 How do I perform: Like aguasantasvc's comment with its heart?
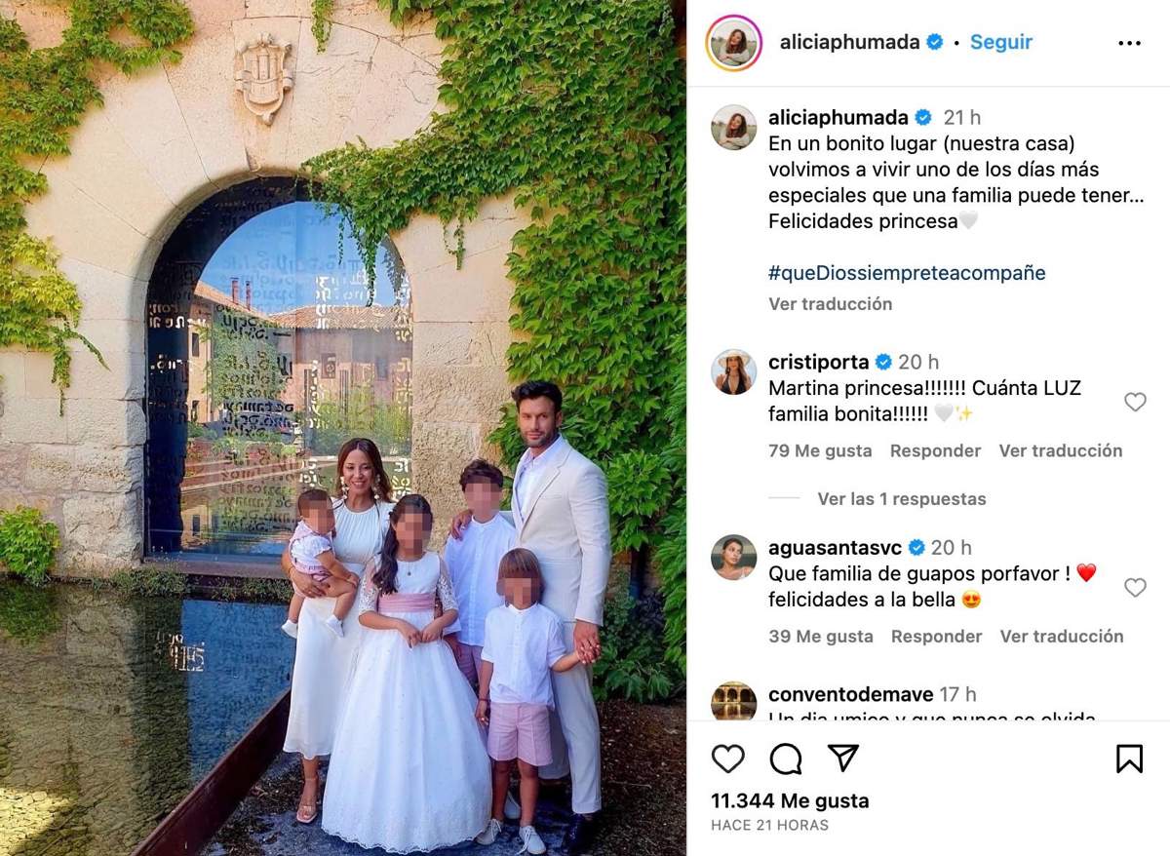[x=1135, y=587]
